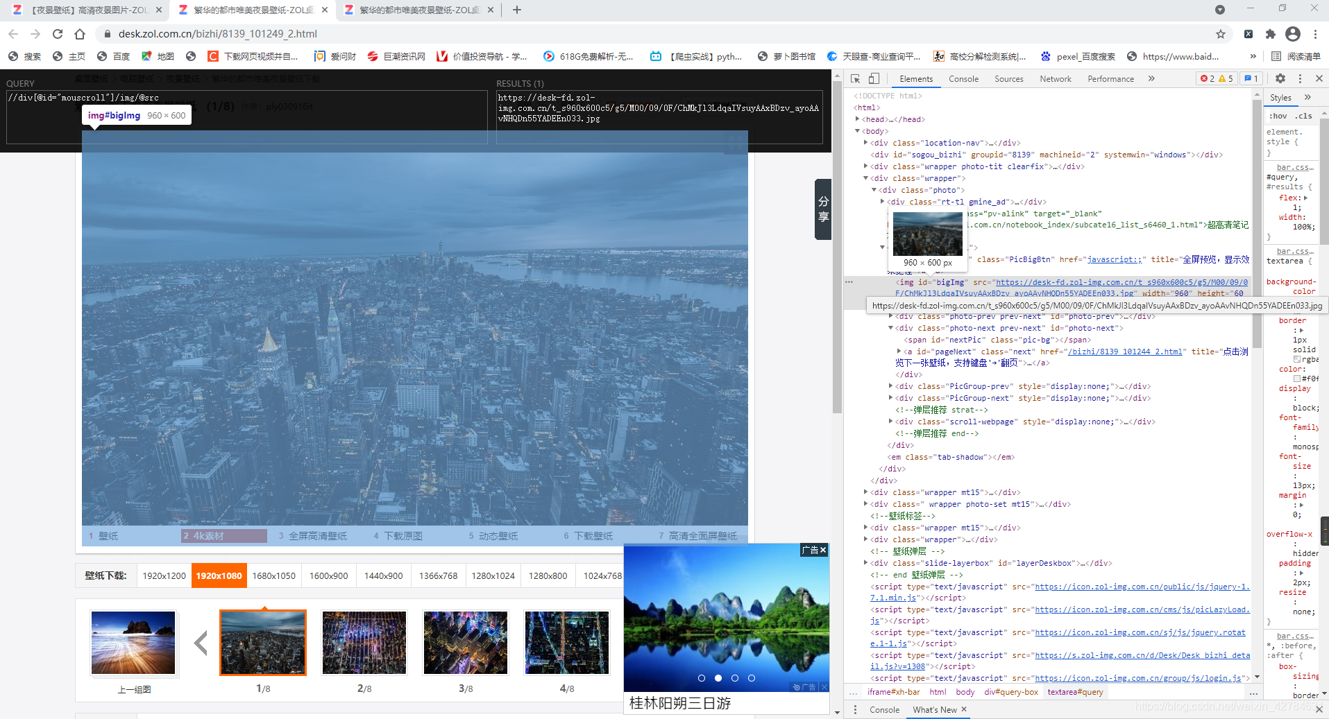The image size is (1329, 719).
Task: Open the Chrome profile avatar menu
Action: click(1293, 34)
